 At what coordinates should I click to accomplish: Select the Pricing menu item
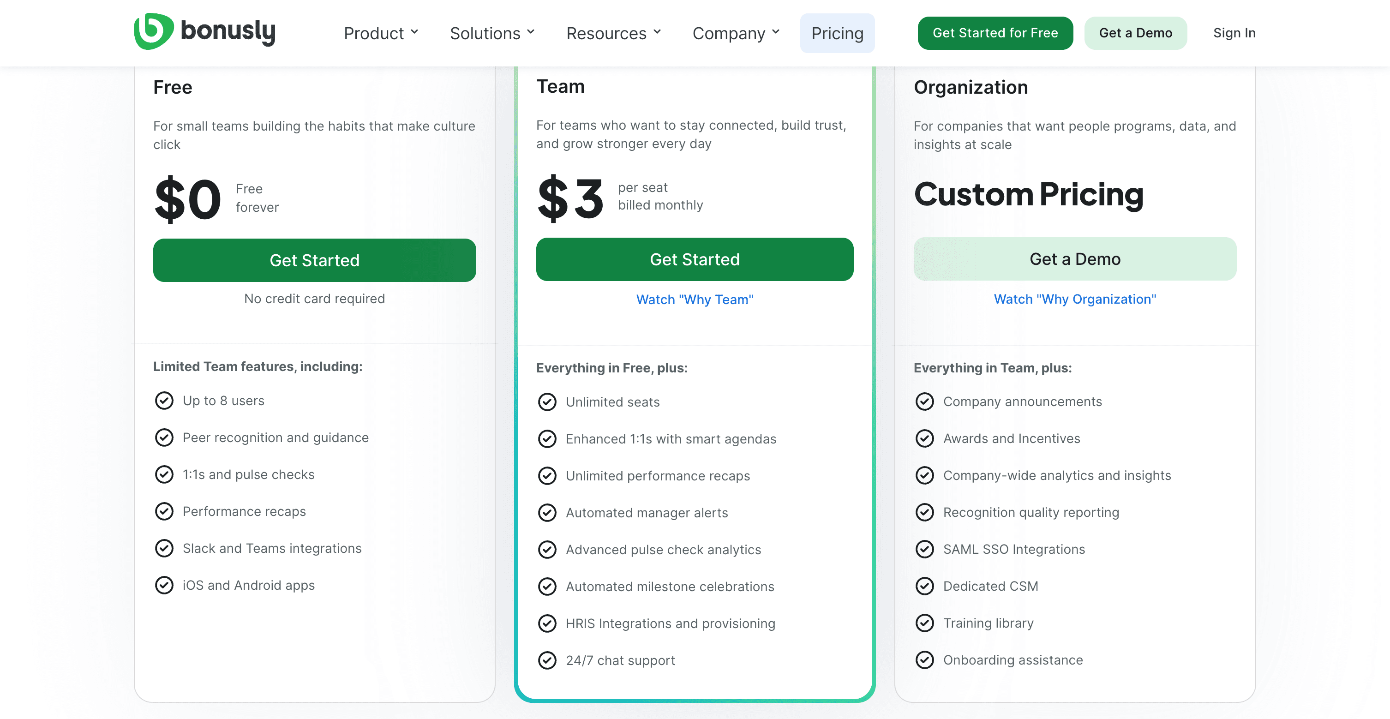coord(837,33)
